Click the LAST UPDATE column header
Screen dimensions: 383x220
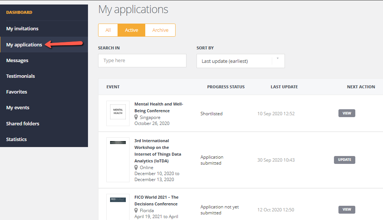point(284,87)
